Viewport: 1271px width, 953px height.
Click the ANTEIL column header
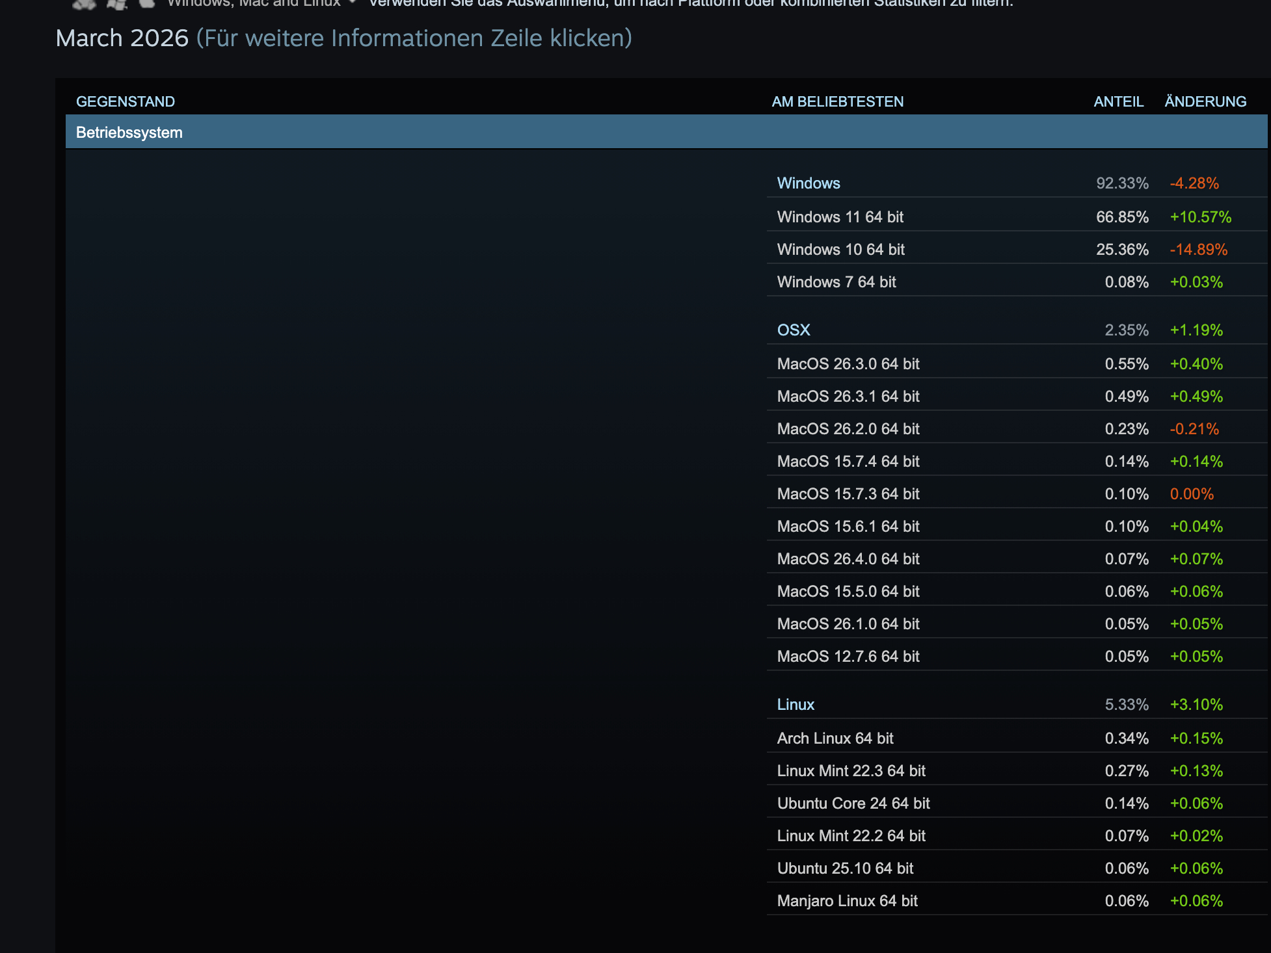(x=1118, y=101)
